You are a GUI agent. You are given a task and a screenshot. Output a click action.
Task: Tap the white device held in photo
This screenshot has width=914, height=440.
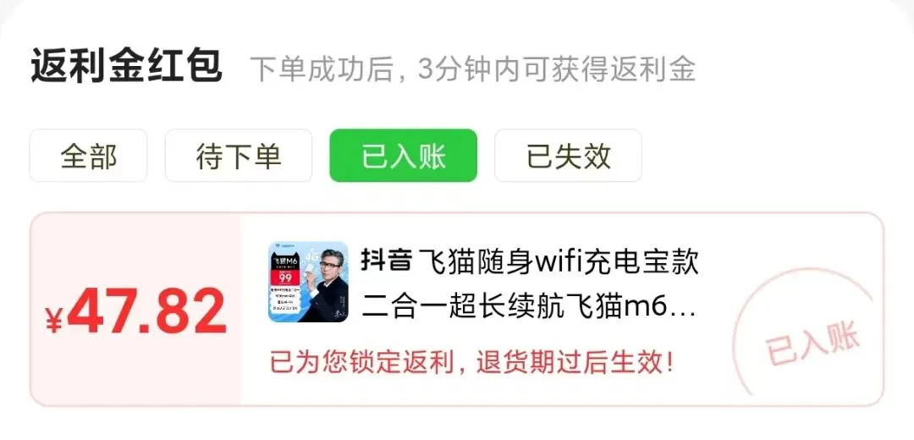[x=310, y=269]
